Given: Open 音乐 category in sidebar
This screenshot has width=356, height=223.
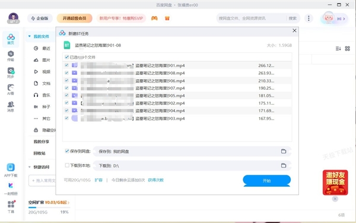Looking at the screenshot, I should [42, 95].
